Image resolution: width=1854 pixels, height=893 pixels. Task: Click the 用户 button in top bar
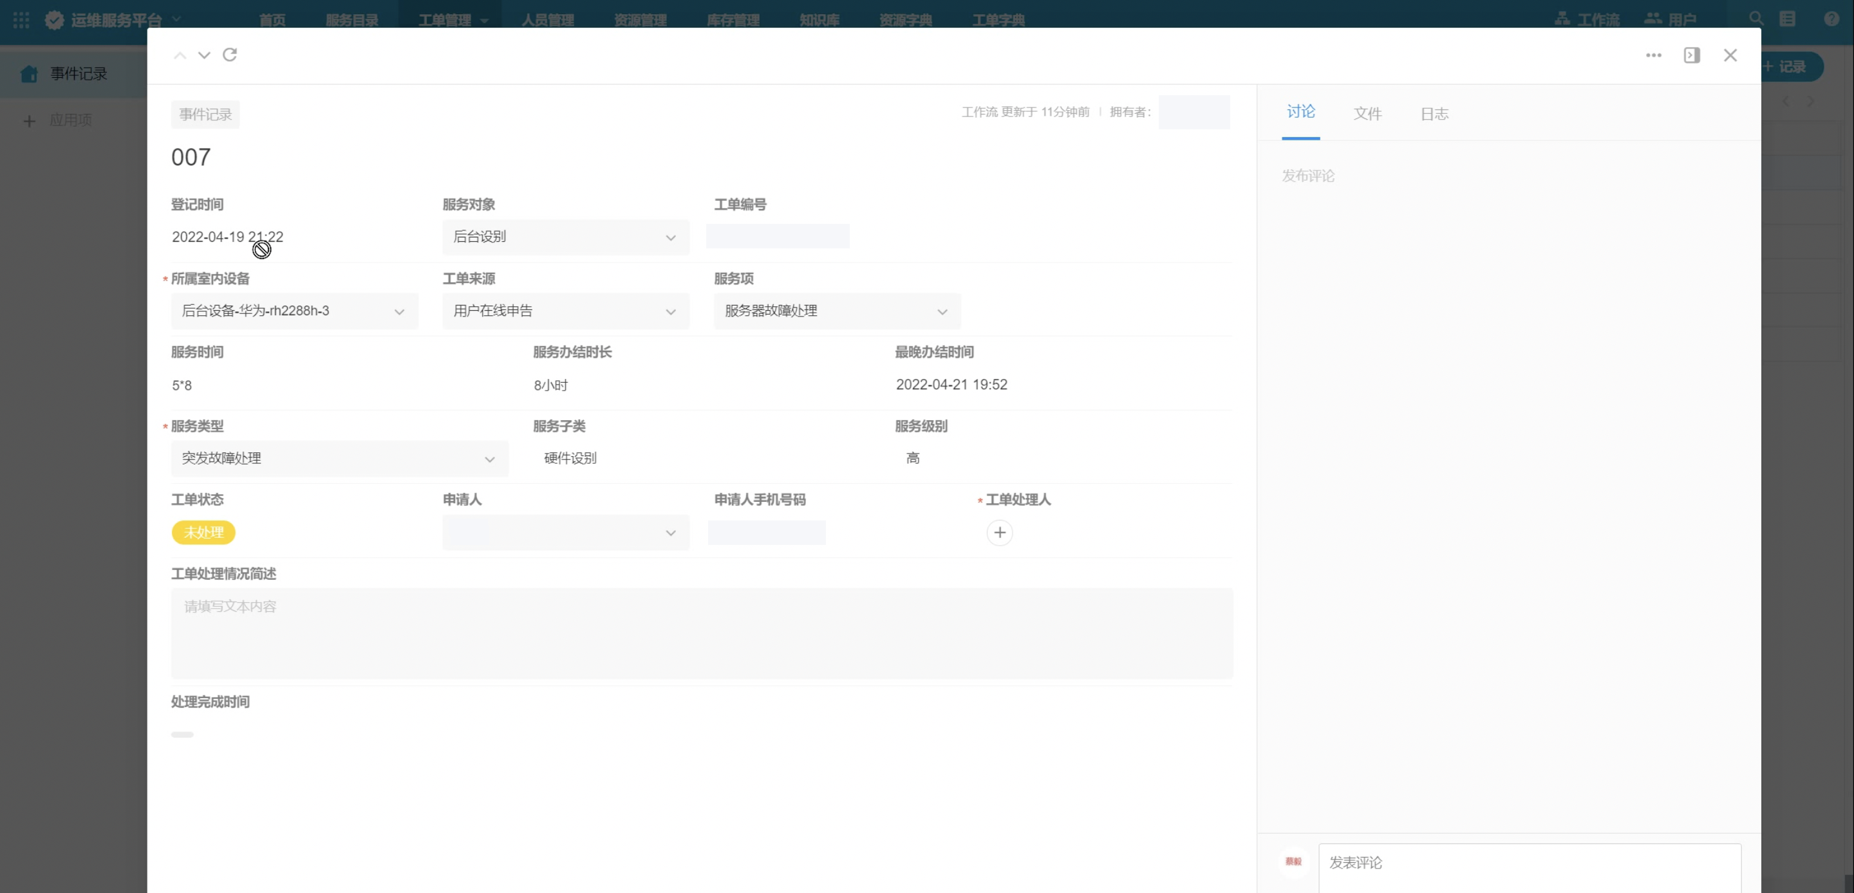[1671, 19]
